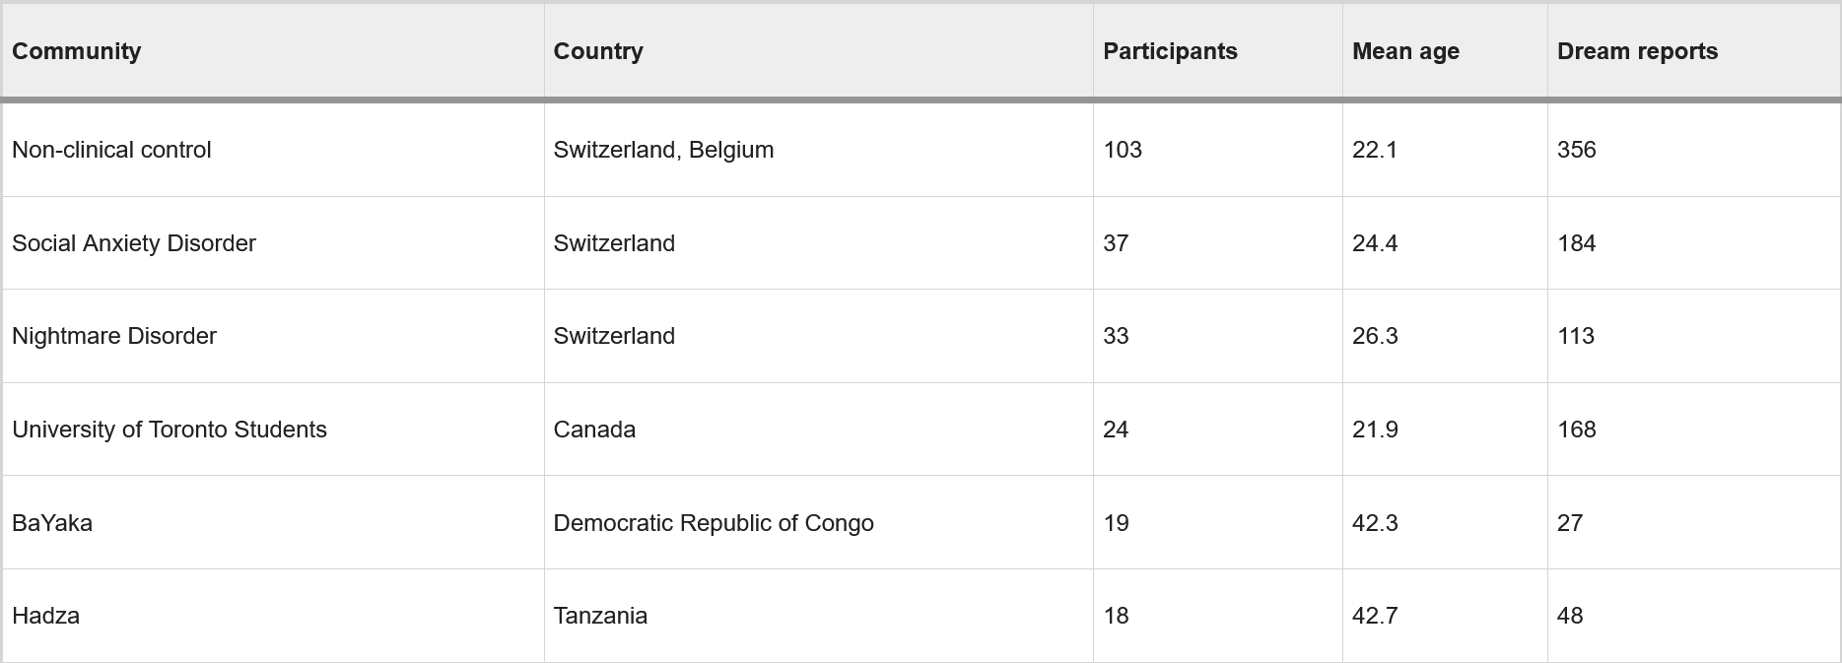Select the BaYaka community cell

[52, 523]
